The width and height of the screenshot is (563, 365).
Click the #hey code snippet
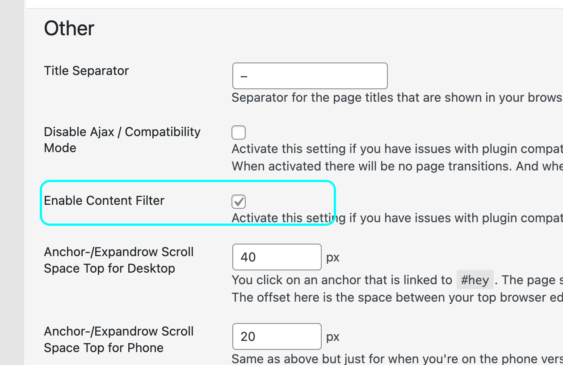click(475, 280)
